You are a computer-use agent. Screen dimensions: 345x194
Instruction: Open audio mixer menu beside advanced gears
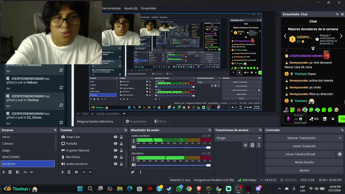[140, 172]
